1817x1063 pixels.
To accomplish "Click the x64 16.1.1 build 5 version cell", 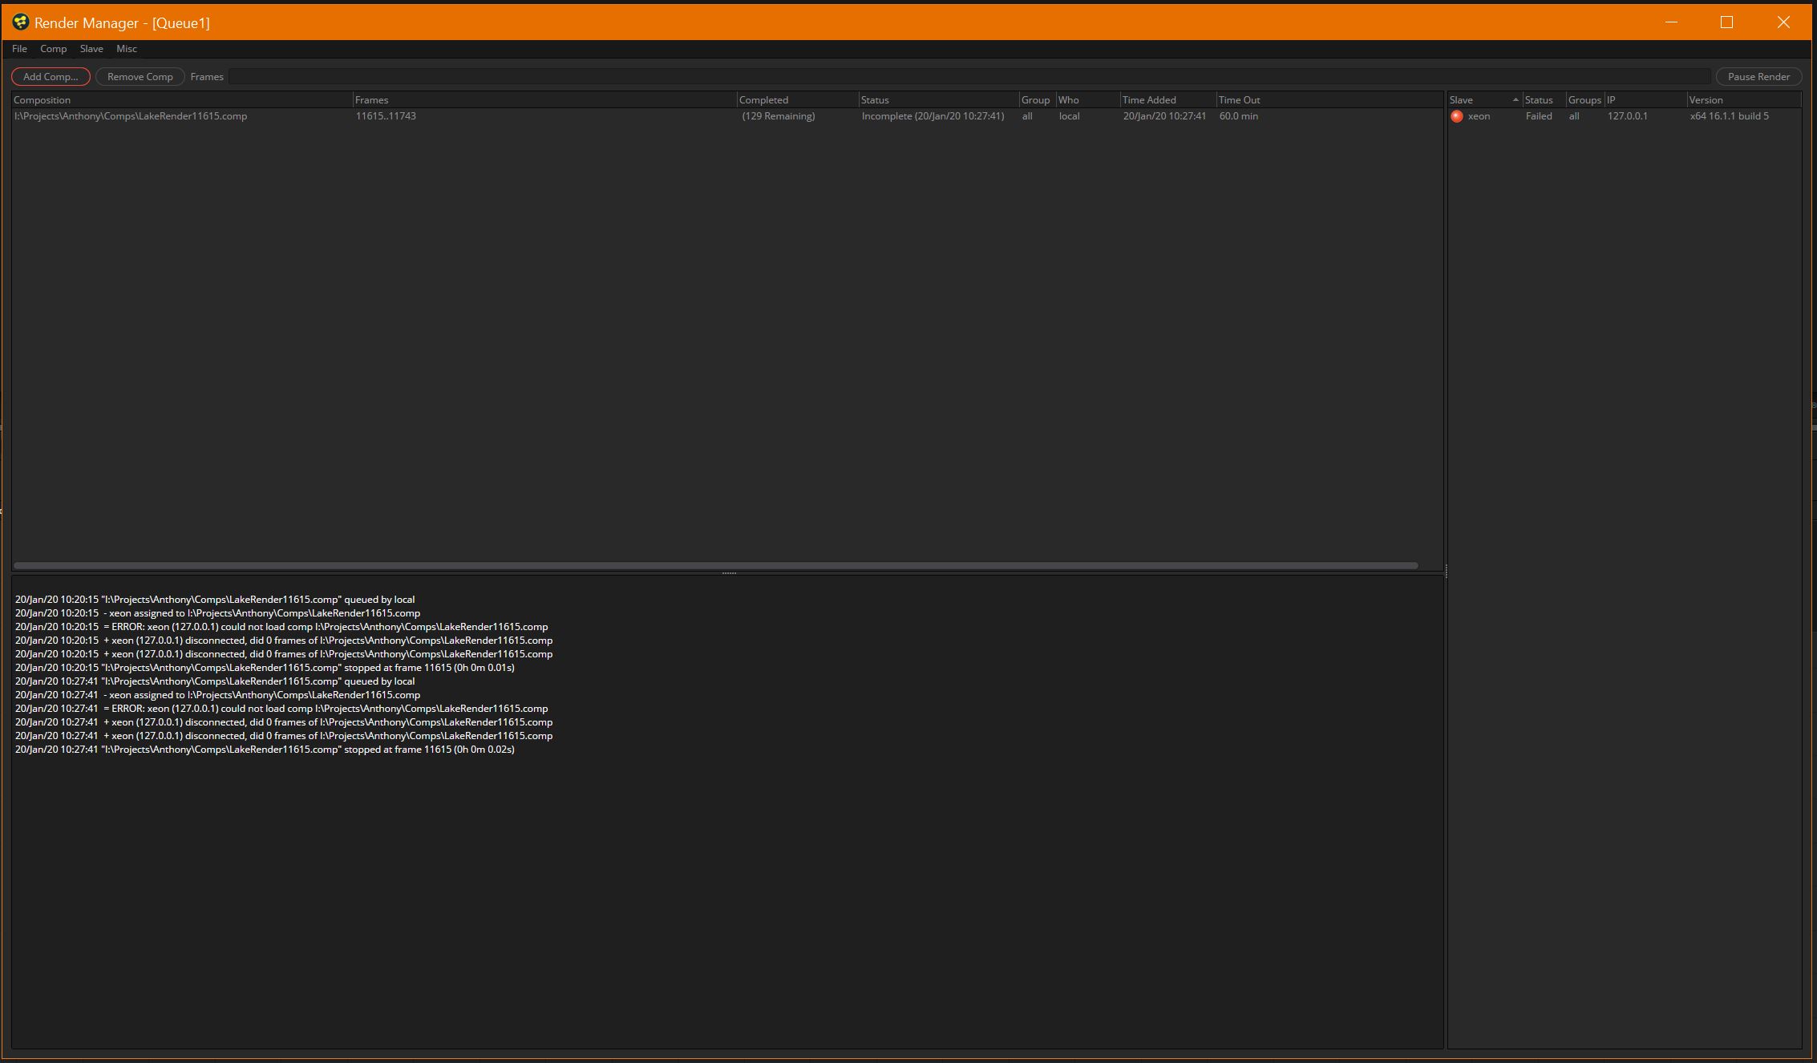I will click(1729, 116).
